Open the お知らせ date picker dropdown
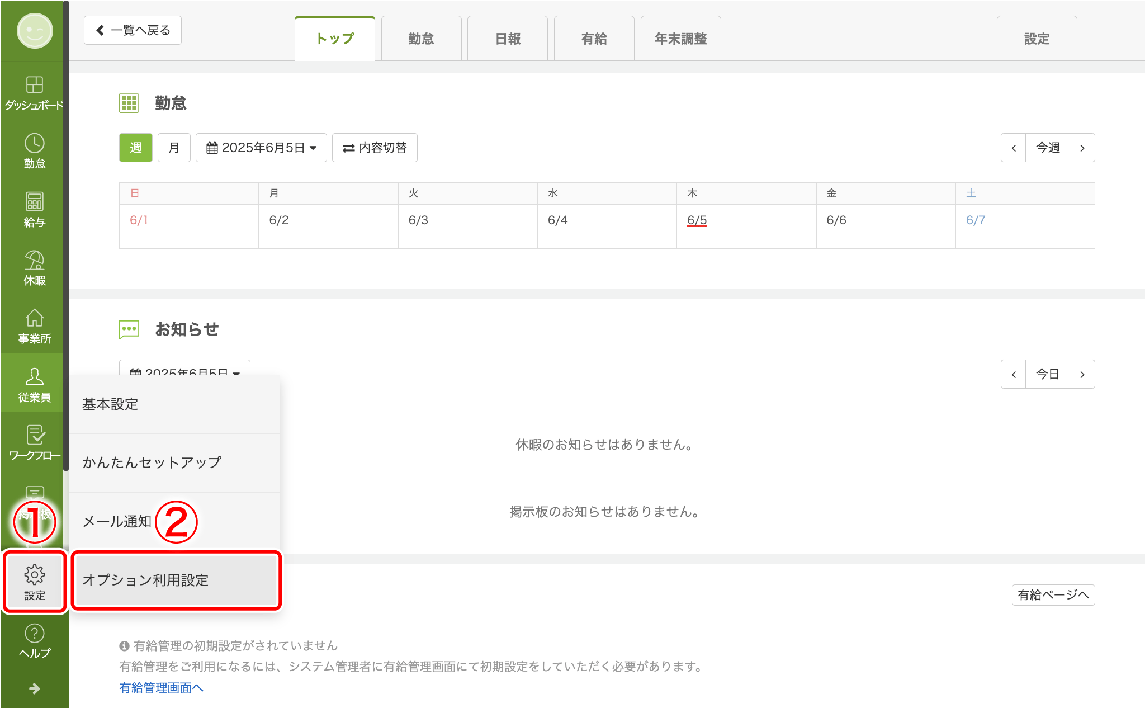This screenshot has width=1145, height=708. click(184, 368)
